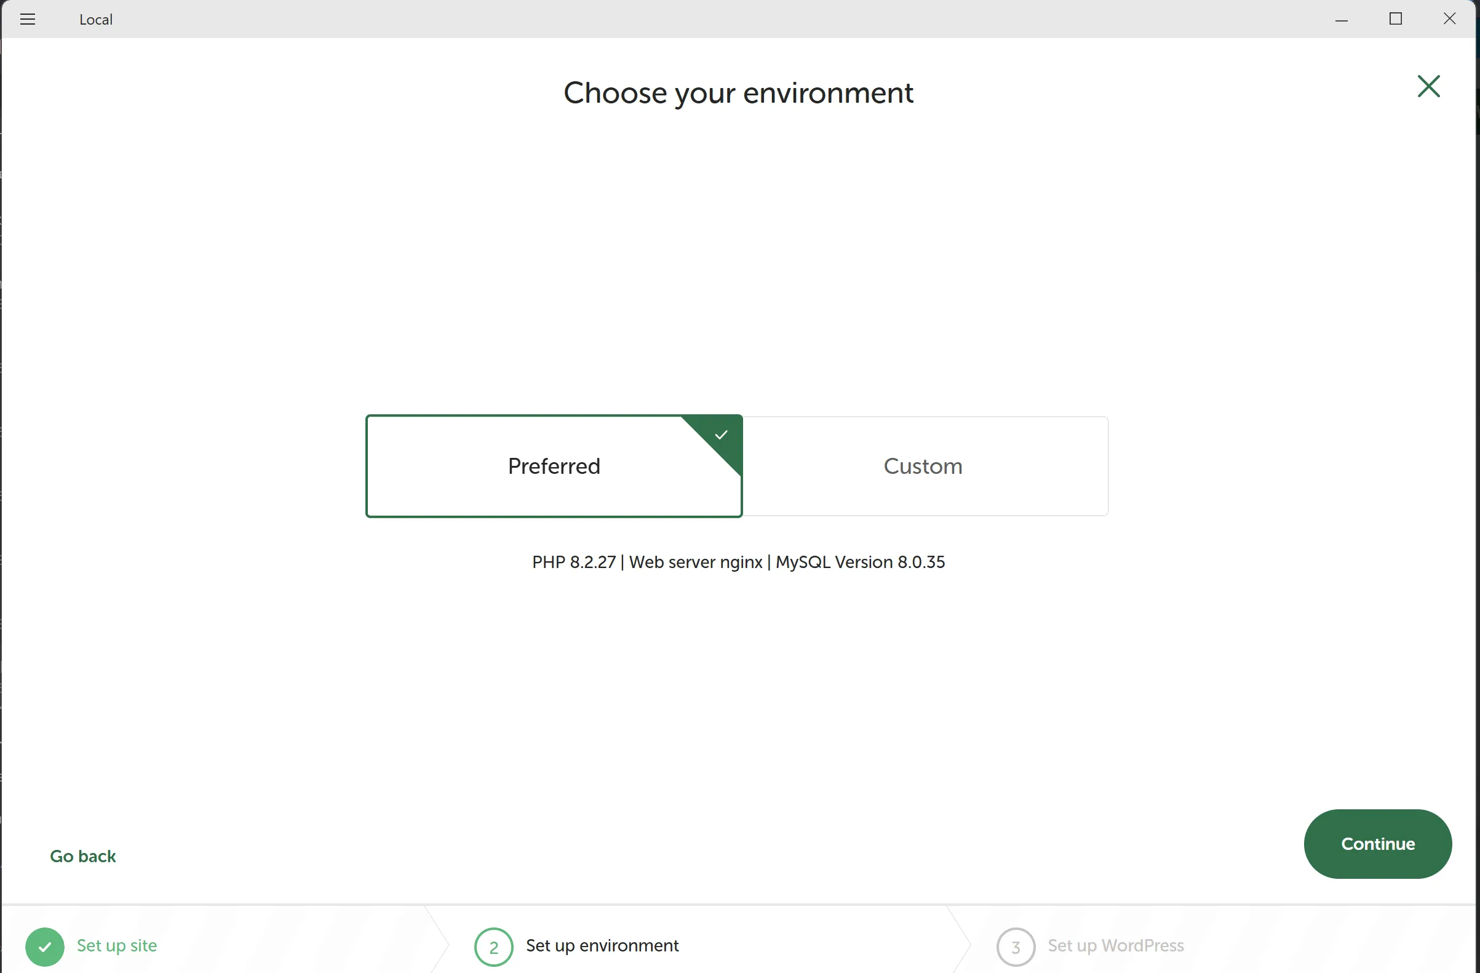Click the Continue button

pyautogui.click(x=1377, y=844)
